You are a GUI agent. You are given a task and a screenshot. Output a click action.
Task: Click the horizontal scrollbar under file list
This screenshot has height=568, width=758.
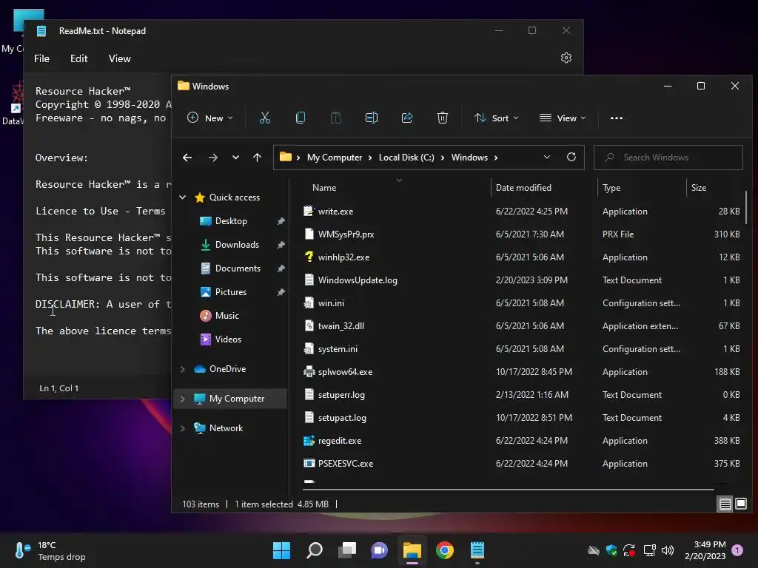(509, 490)
